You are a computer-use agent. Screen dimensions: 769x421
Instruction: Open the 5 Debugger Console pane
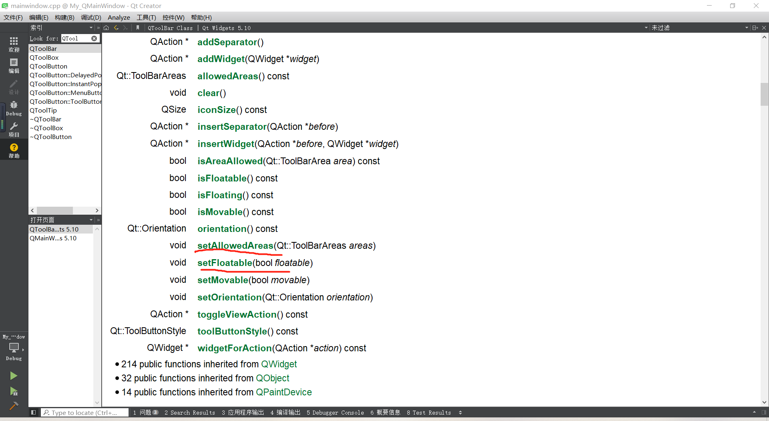[335, 412]
